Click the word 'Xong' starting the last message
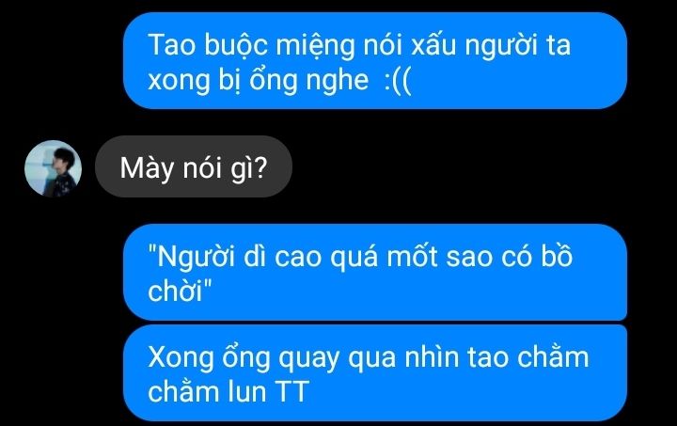The width and height of the screenshot is (677, 426). [181, 358]
